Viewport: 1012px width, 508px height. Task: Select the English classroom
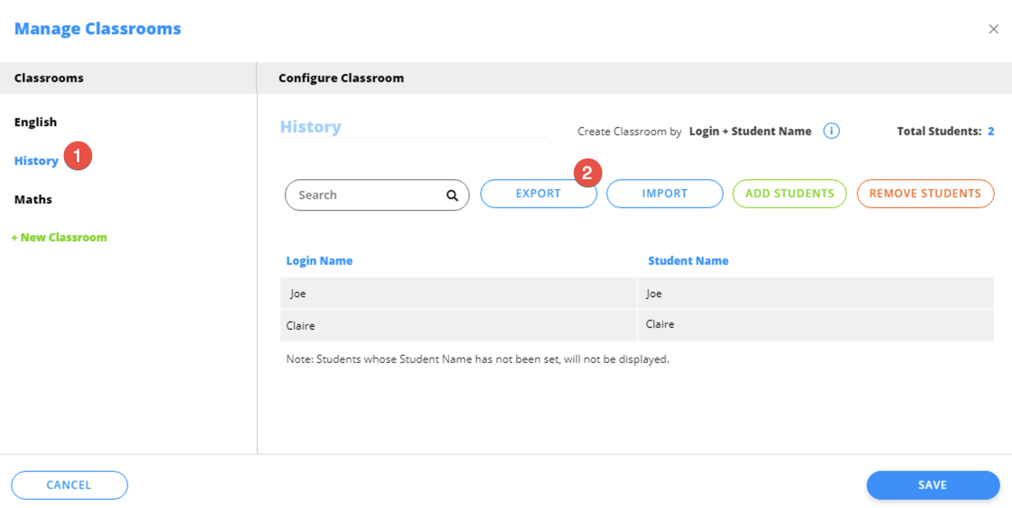35,122
